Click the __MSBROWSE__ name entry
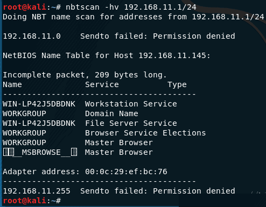This screenshot has height=207, width=266. click(x=40, y=152)
